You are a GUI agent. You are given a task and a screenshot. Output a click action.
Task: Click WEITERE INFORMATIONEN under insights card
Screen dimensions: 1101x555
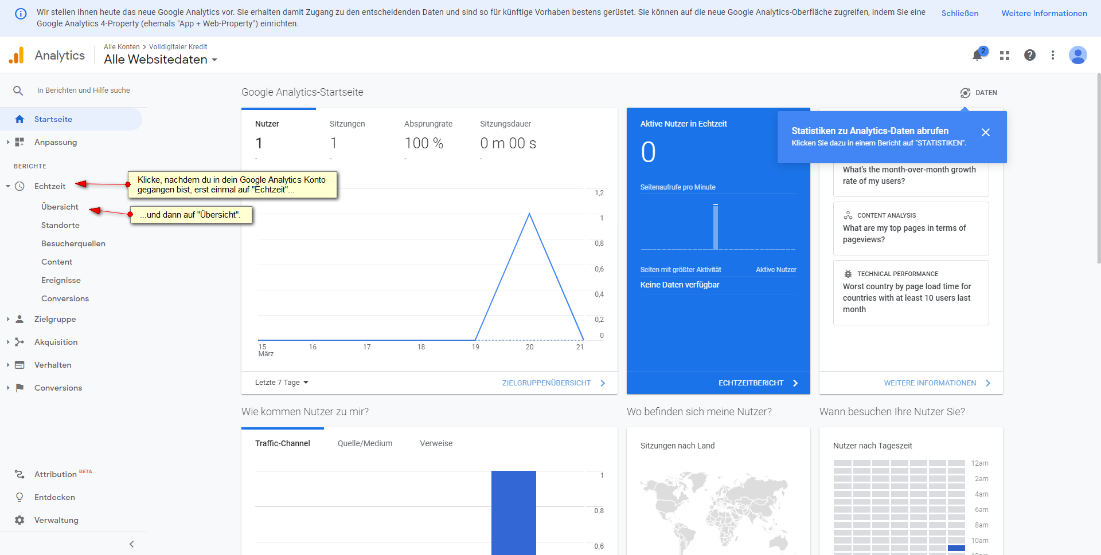pos(937,383)
